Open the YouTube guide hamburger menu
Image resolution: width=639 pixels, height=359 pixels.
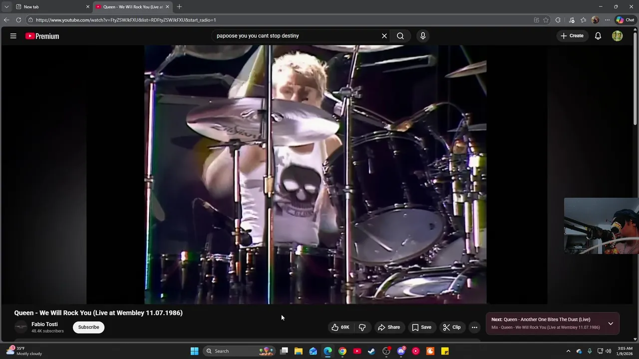(x=13, y=36)
